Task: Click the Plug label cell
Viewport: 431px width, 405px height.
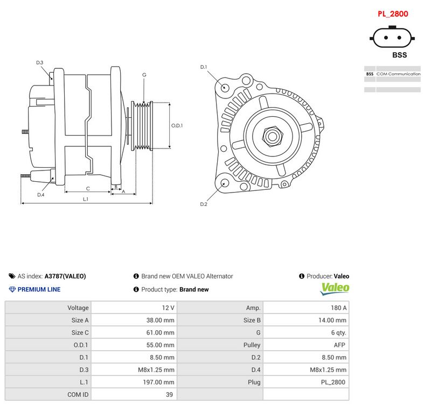Action: 220,382
